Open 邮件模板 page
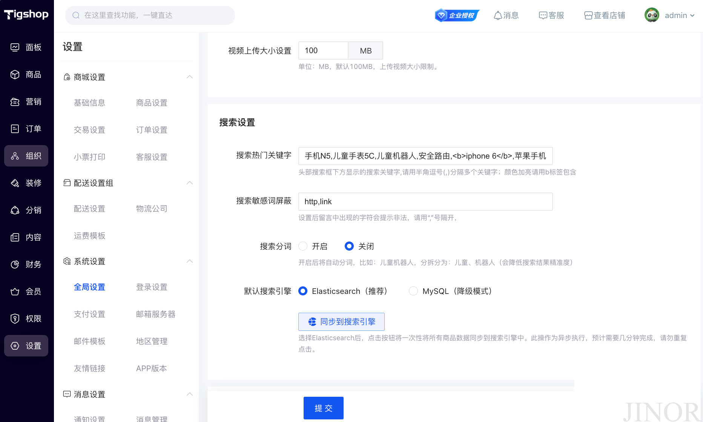 pyautogui.click(x=89, y=341)
